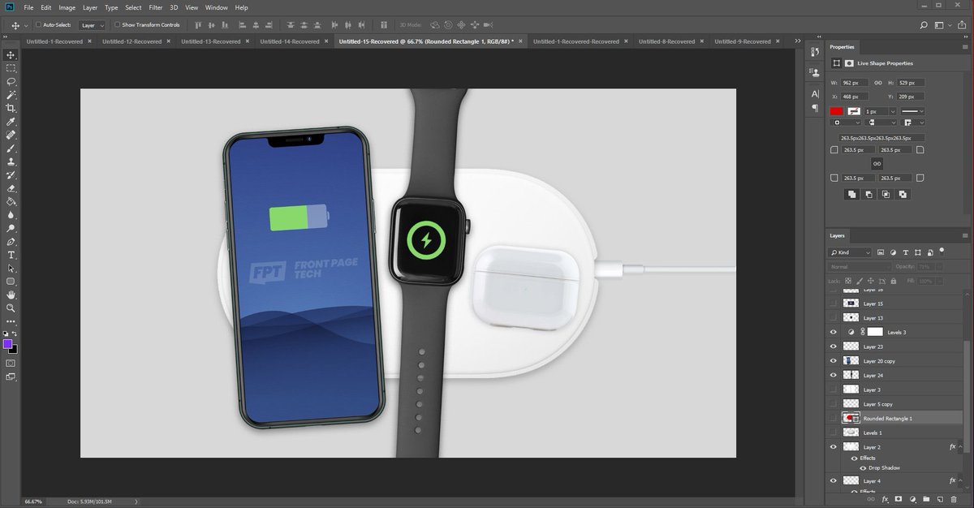Open the stroke line style dropdown
This screenshot has height=508, width=974.
point(912,110)
